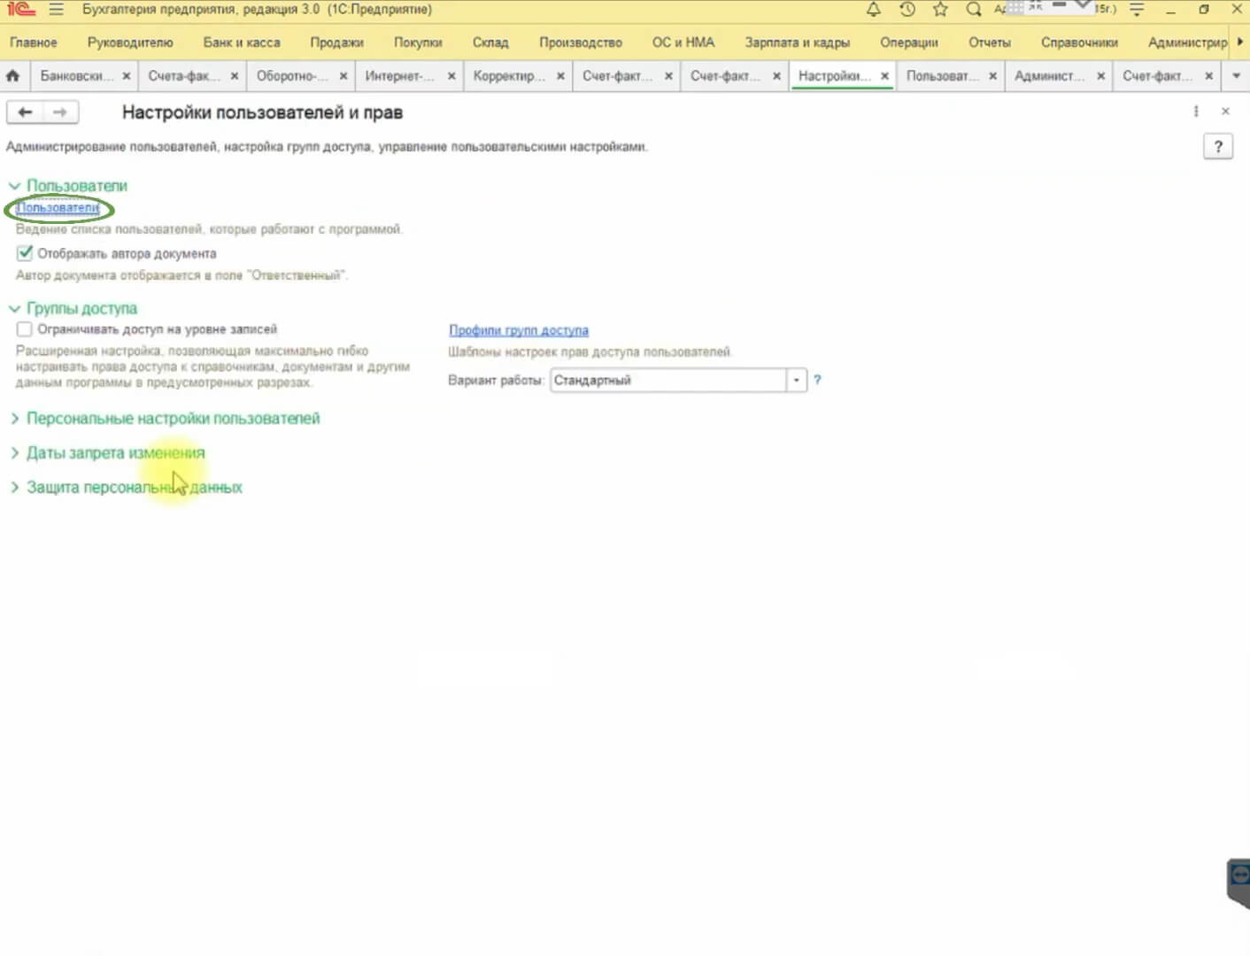Switch to the Админист... tab
Viewport: 1250px width, 956px height.
(x=1050, y=76)
